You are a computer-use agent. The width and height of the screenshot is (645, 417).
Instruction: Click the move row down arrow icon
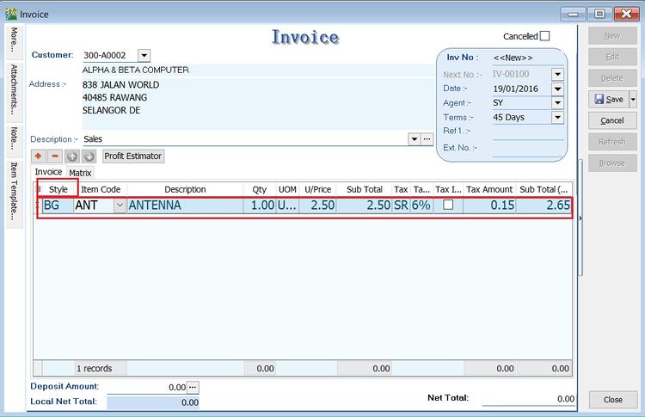(x=89, y=156)
